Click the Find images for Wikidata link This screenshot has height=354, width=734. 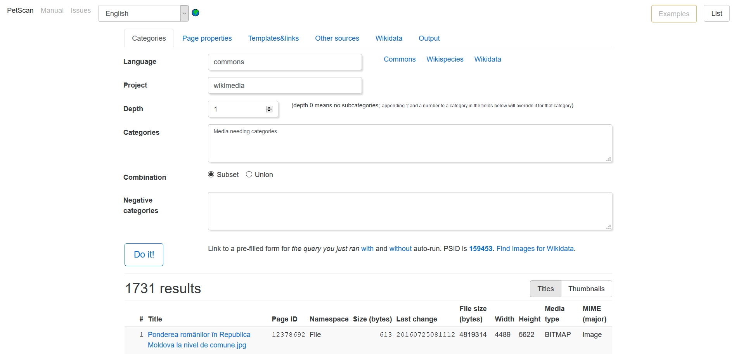click(x=535, y=249)
